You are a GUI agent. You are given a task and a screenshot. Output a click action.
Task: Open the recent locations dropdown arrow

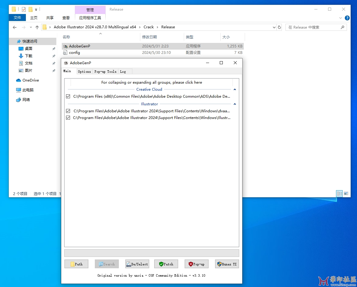(31, 27)
